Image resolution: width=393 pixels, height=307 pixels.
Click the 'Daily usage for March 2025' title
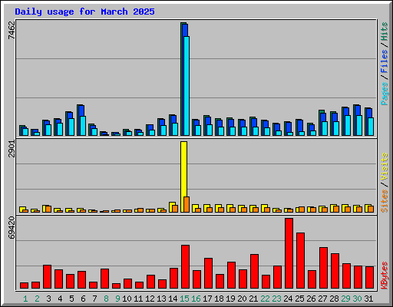[x=84, y=12]
